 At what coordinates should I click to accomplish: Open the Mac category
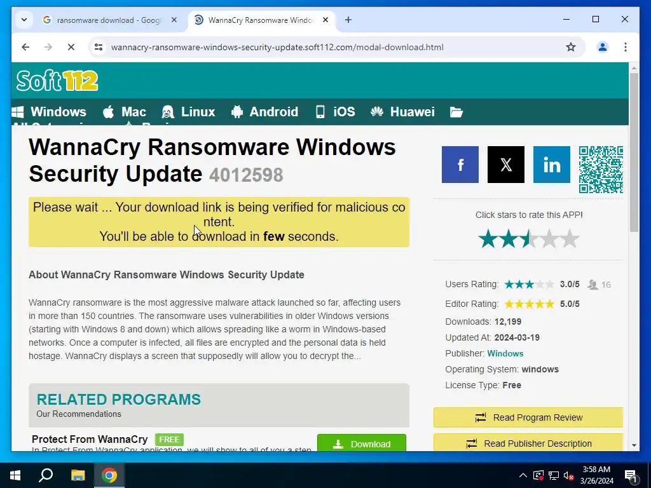(x=124, y=112)
